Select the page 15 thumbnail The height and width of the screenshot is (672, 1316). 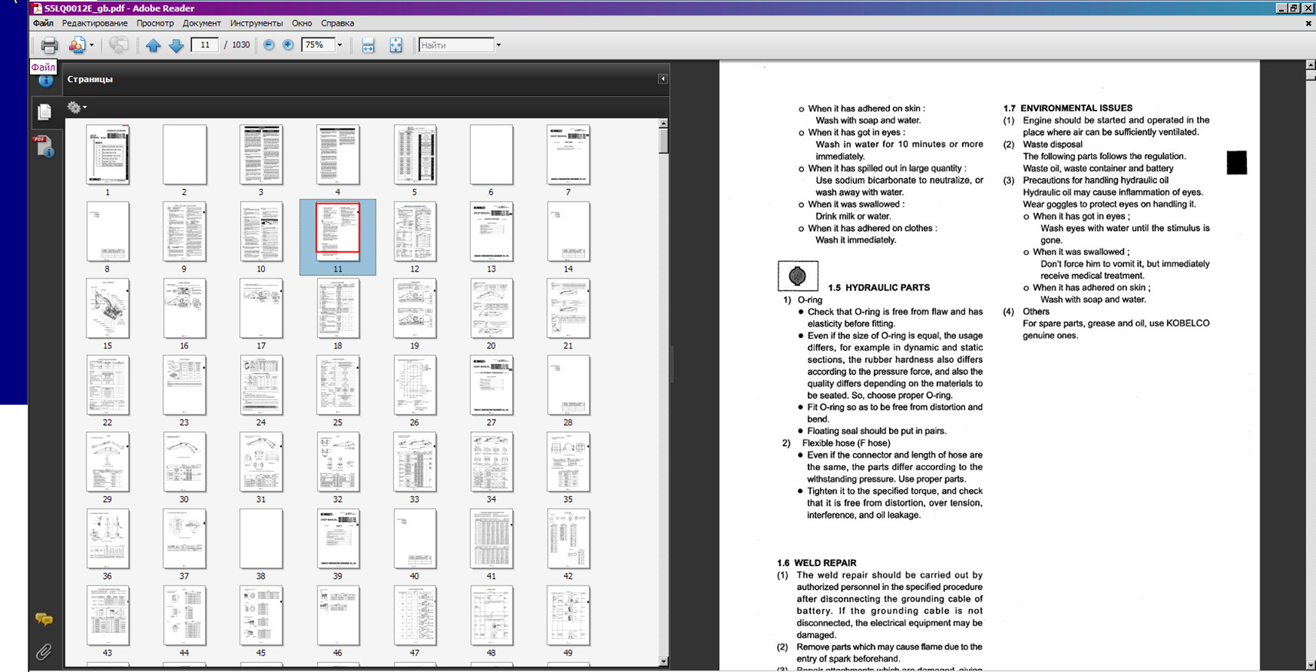click(x=108, y=309)
